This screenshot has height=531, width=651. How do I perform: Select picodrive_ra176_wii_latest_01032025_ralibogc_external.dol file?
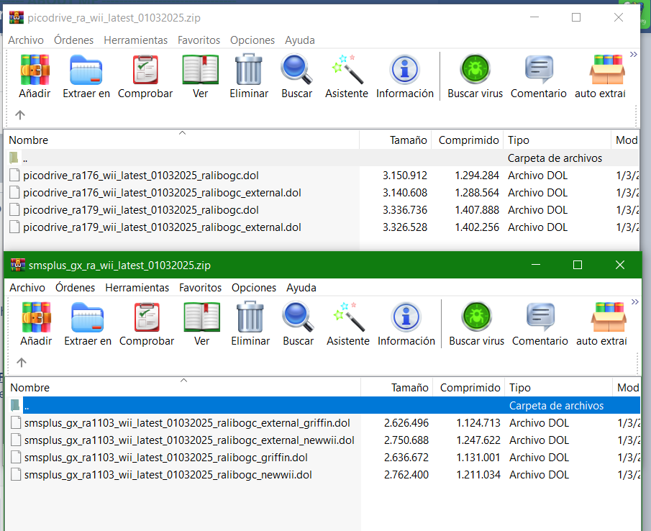pos(162,193)
